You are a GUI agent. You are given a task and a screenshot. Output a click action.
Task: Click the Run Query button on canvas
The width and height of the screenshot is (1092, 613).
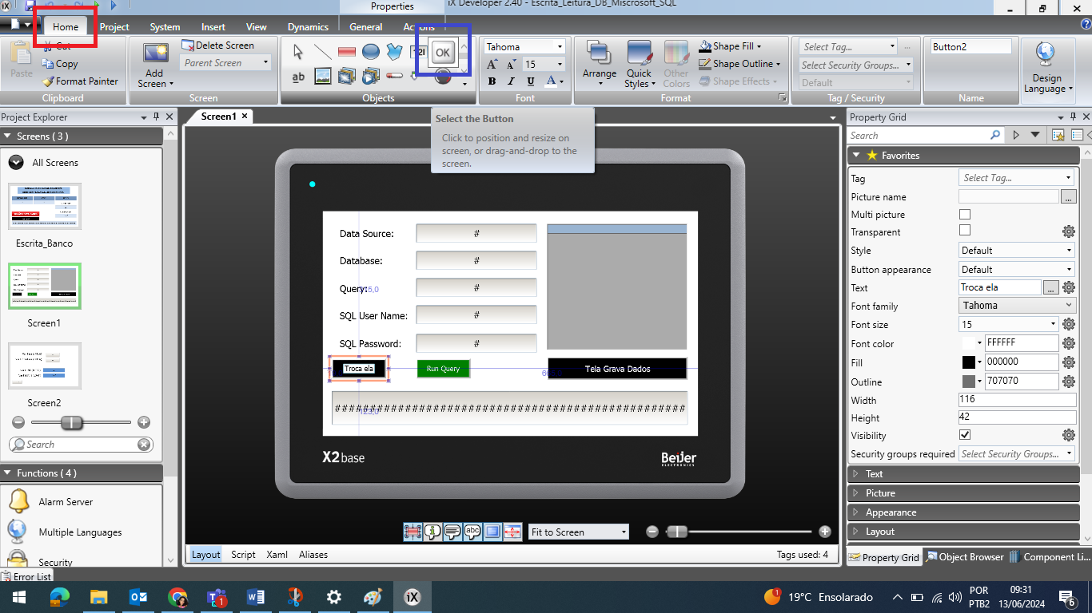[x=443, y=369]
